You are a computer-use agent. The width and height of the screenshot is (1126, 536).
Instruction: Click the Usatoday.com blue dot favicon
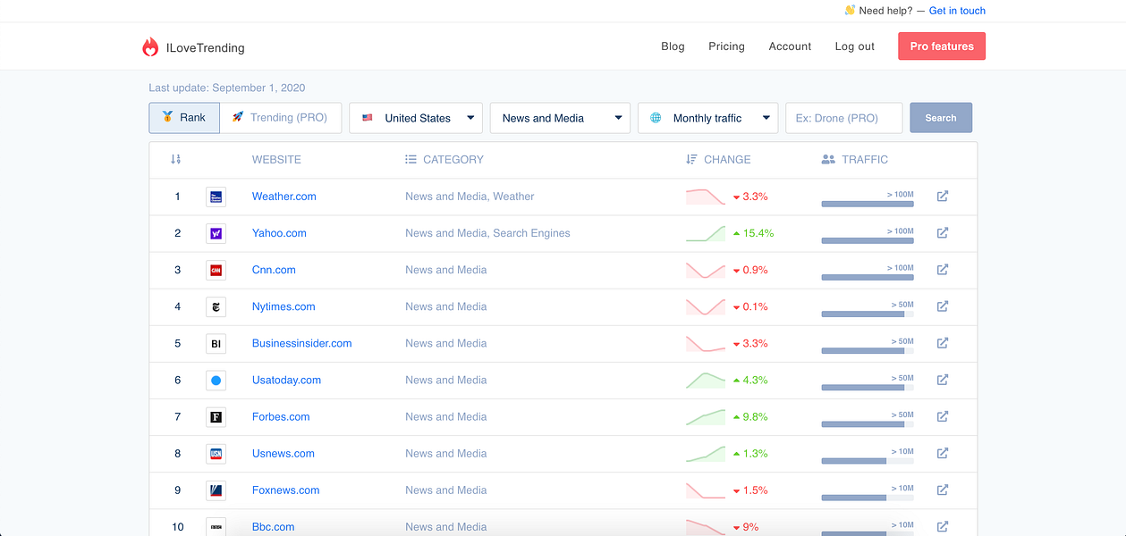(216, 380)
